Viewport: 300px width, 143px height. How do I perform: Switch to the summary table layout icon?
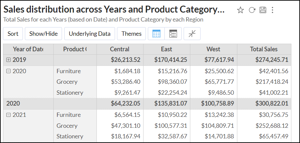click(173, 34)
